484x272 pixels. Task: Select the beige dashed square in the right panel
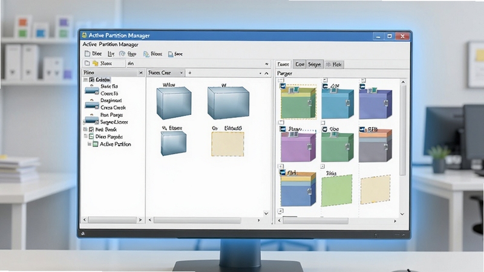375,189
